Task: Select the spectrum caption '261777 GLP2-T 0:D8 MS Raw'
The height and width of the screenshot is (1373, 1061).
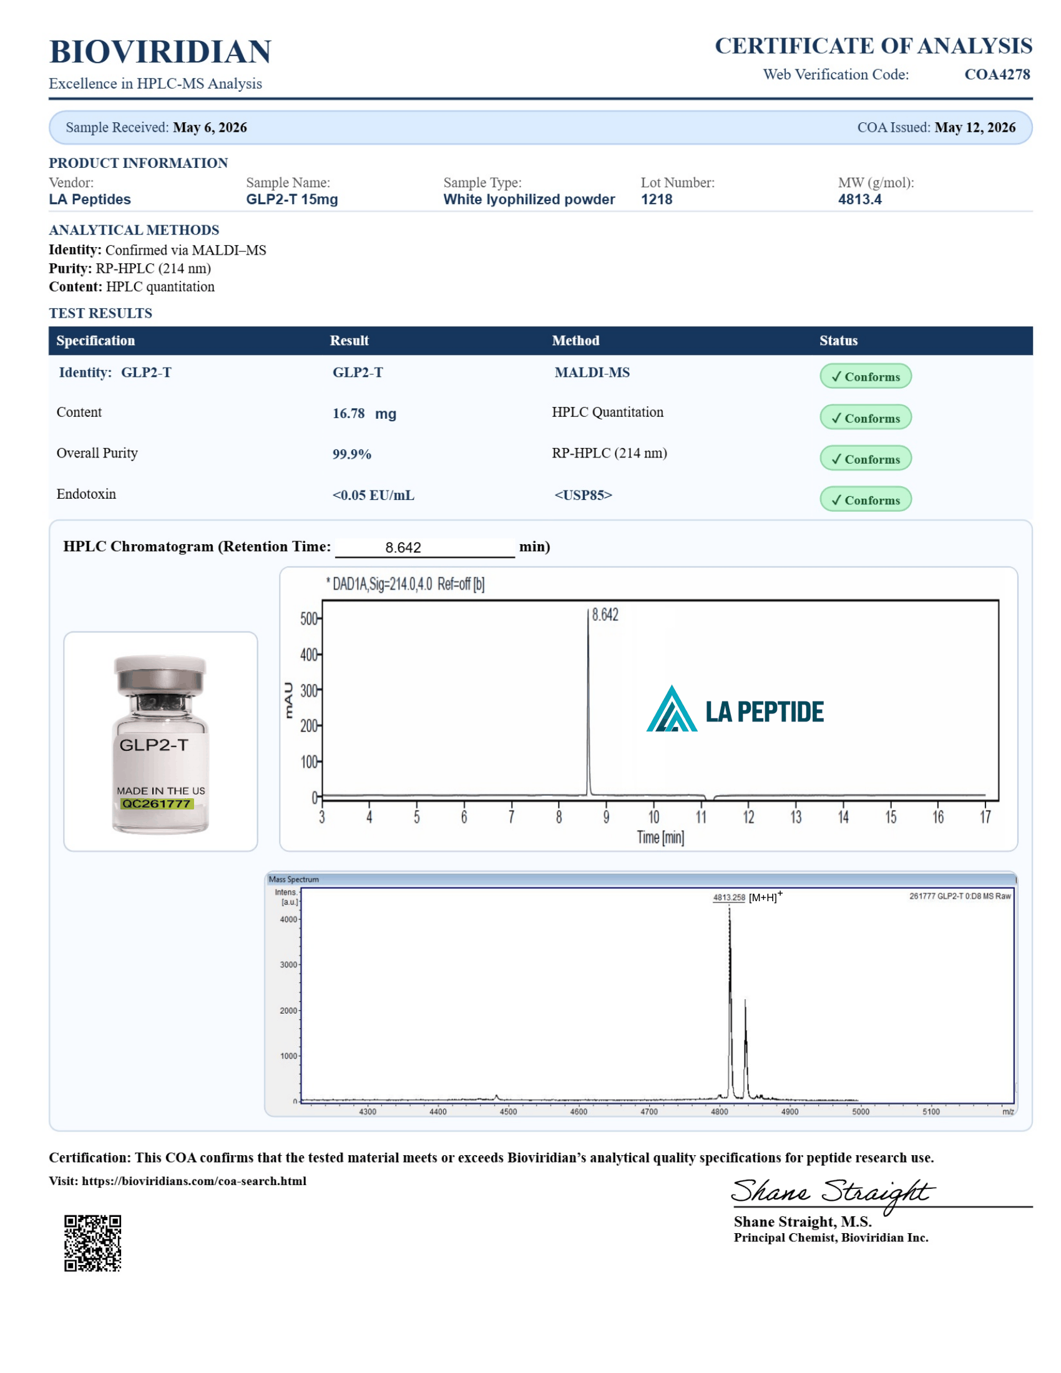Action: (960, 896)
